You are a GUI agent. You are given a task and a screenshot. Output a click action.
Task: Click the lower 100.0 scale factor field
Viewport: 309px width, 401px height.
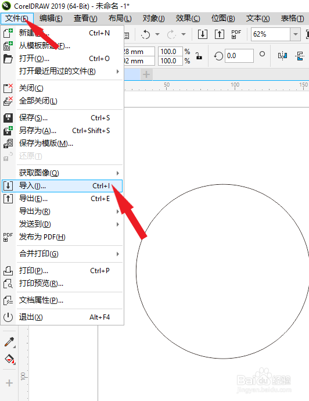tap(171, 61)
